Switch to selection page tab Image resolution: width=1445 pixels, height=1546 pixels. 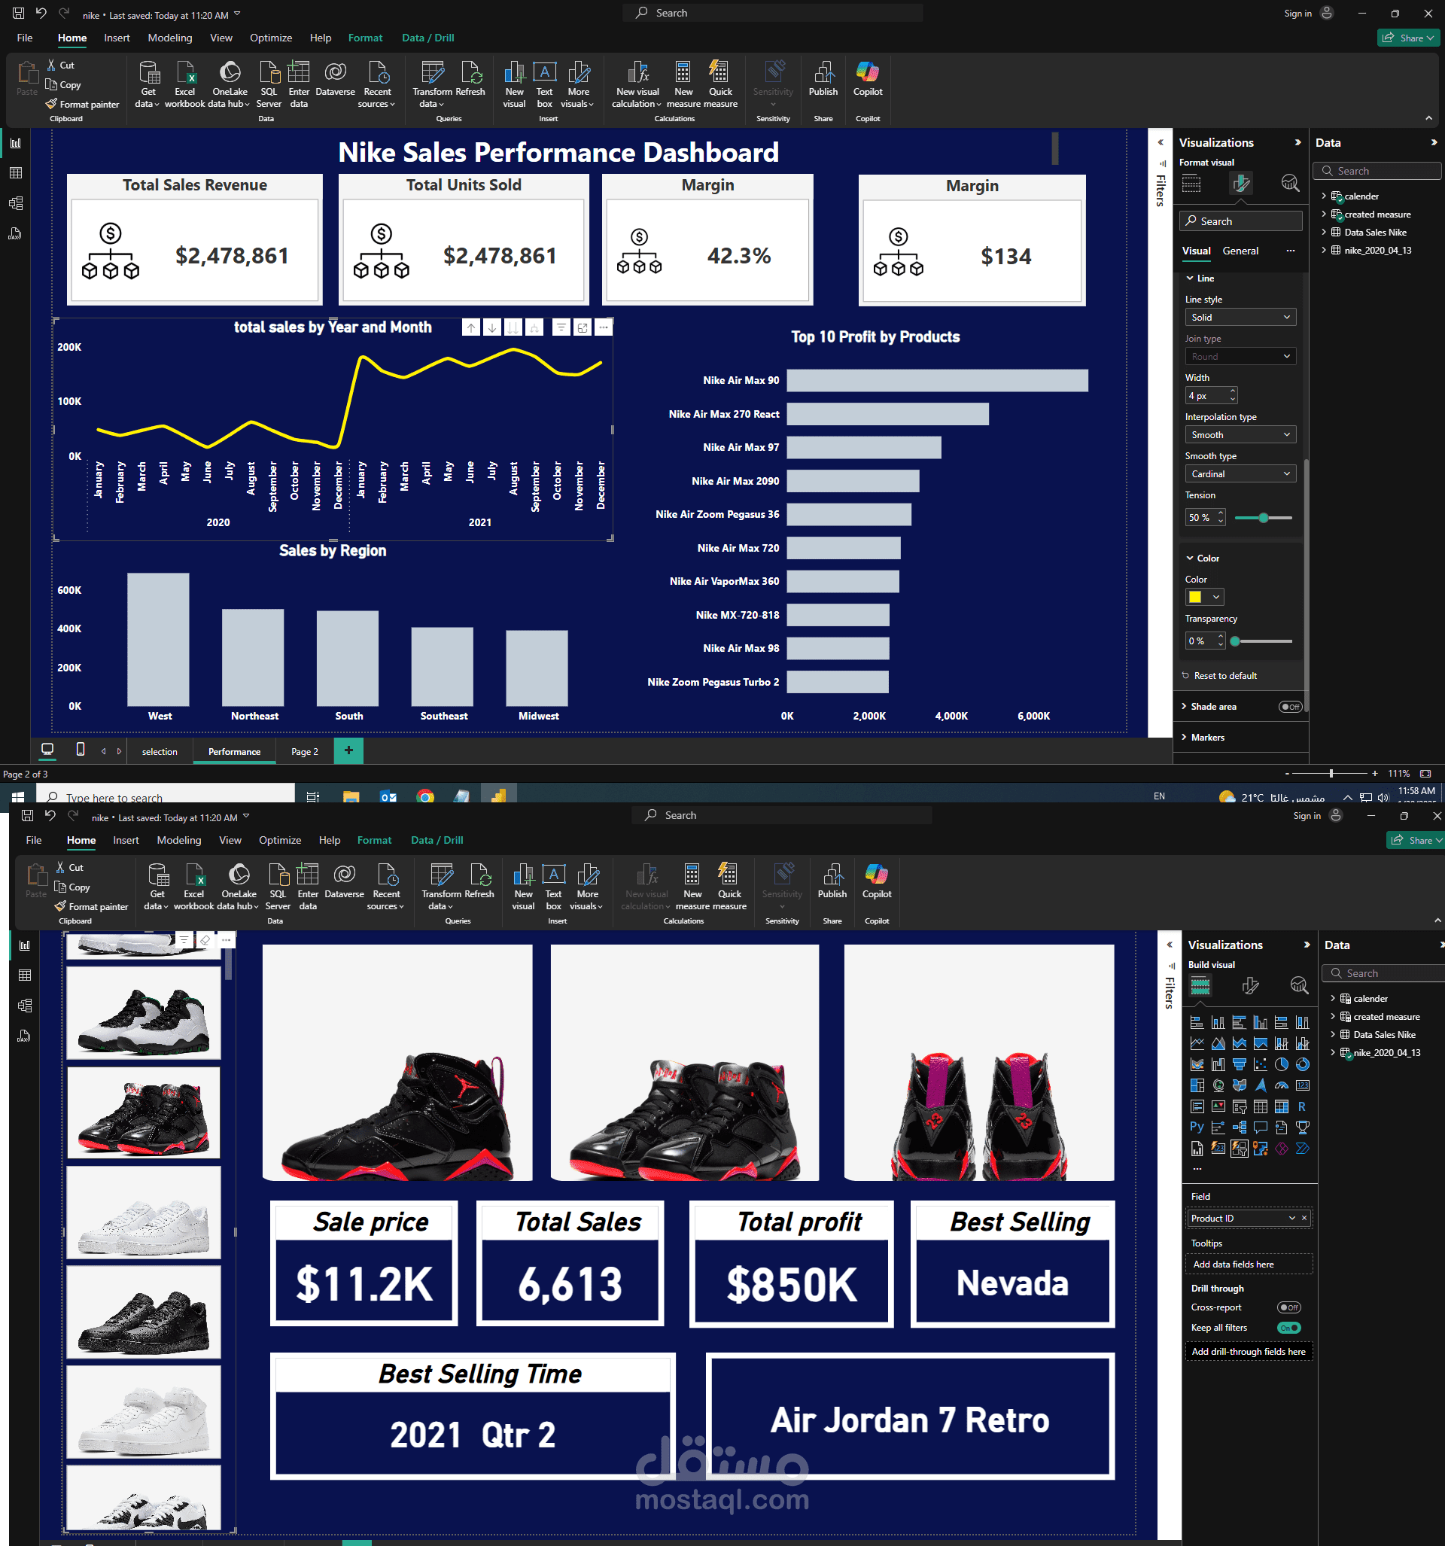tap(160, 751)
